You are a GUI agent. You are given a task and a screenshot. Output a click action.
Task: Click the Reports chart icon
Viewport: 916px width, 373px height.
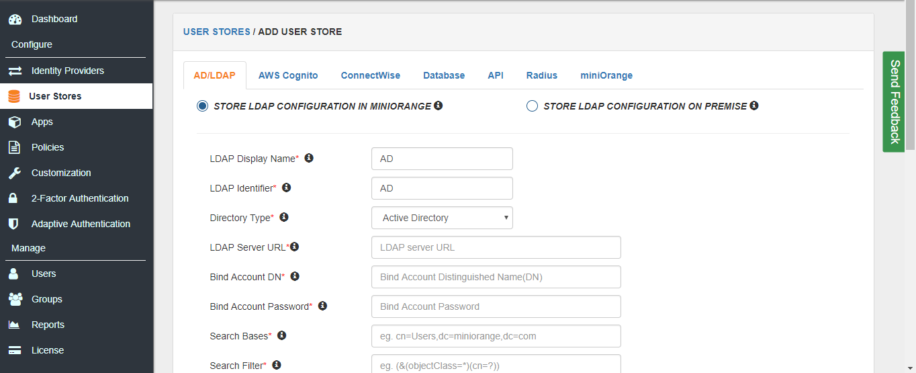14,325
